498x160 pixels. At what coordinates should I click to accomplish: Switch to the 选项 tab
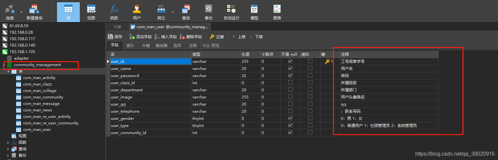[177, 46]
